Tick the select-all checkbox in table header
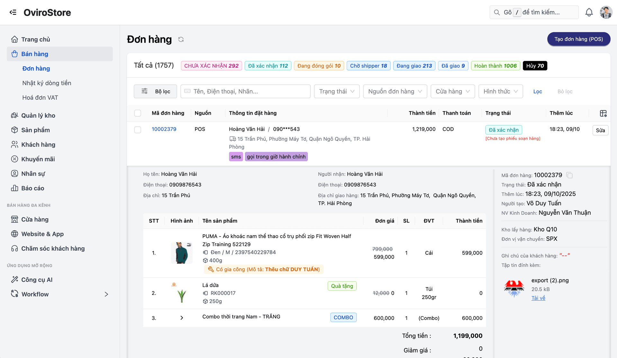Viewport: 617px width, 358px height. [x=138, y=113]
